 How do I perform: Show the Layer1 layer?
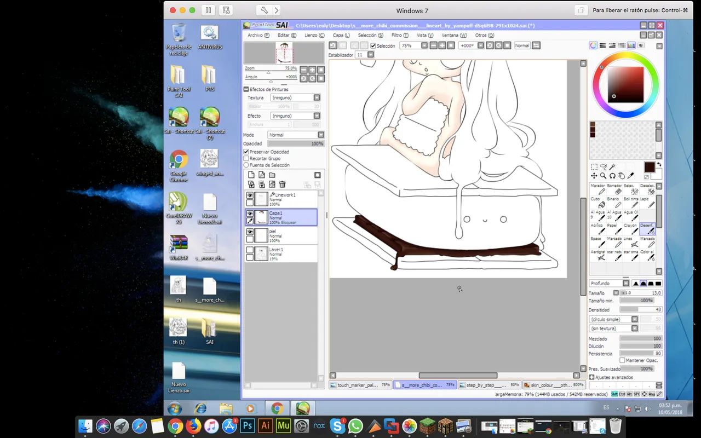click(x=250, y=250)
